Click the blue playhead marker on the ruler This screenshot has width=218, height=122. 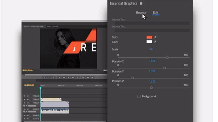[40, 88]
